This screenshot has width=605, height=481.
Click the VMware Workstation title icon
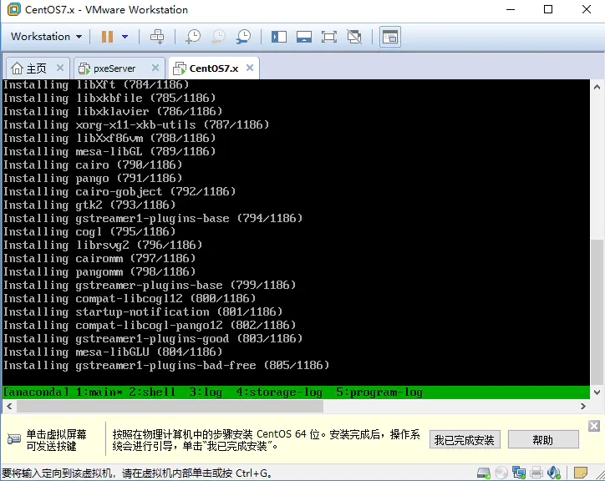tap(14, 9)
